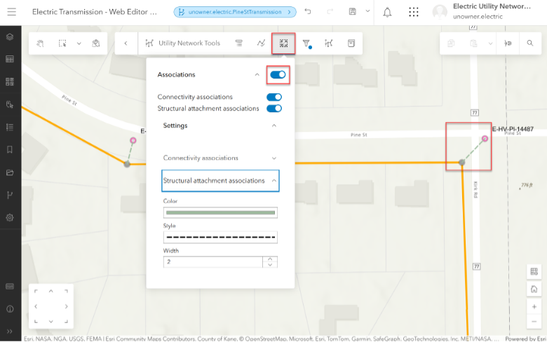Toggle Structural attachment associations switch
547x342 pixels.
[274, 109]
